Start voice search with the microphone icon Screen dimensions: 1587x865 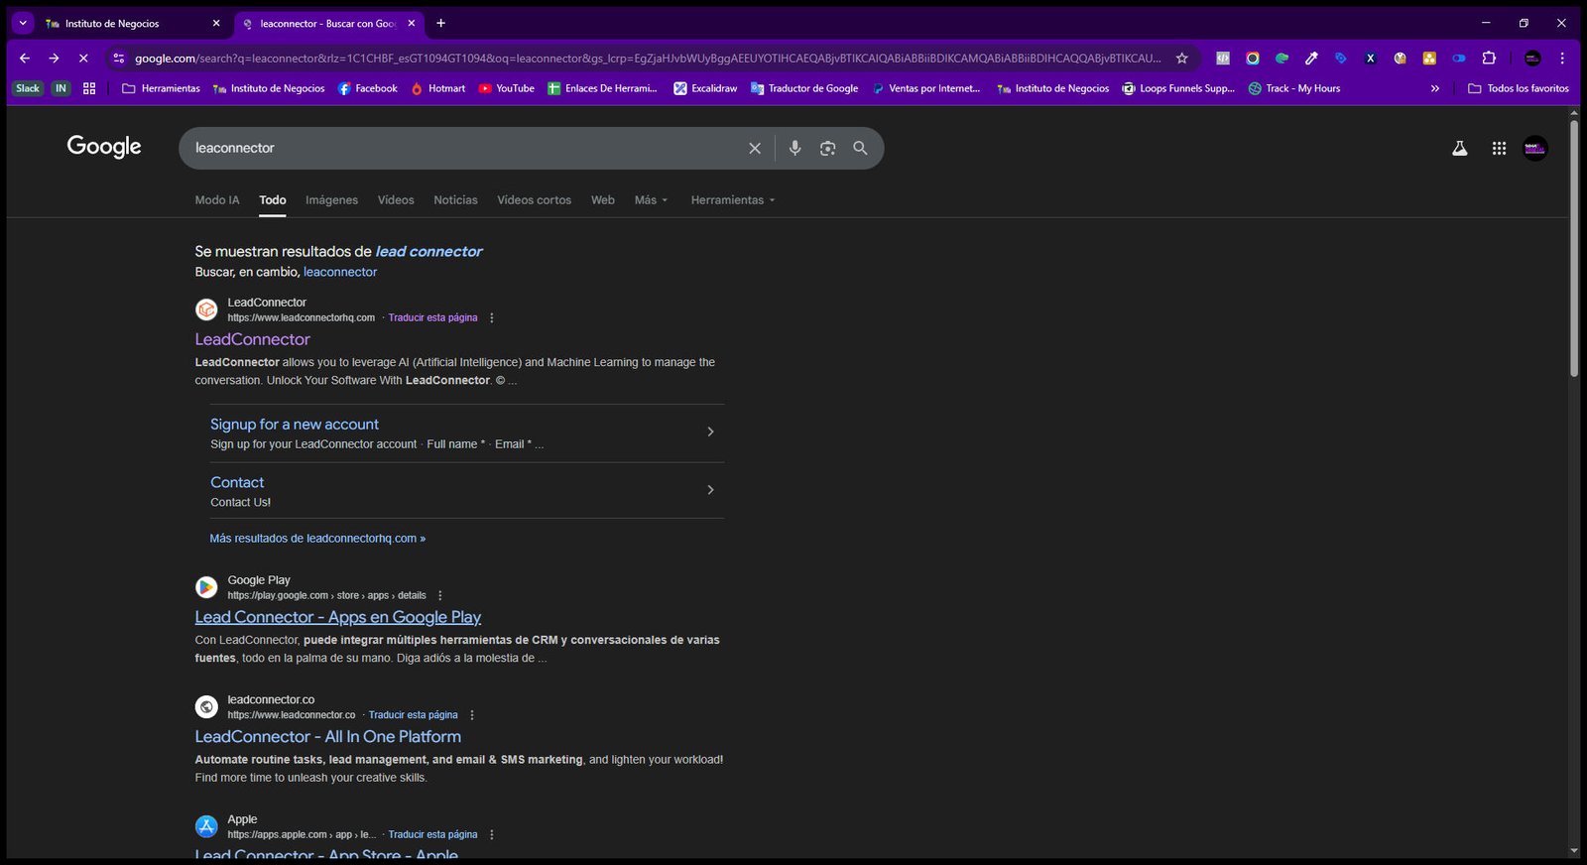click(x=794, y=148)
